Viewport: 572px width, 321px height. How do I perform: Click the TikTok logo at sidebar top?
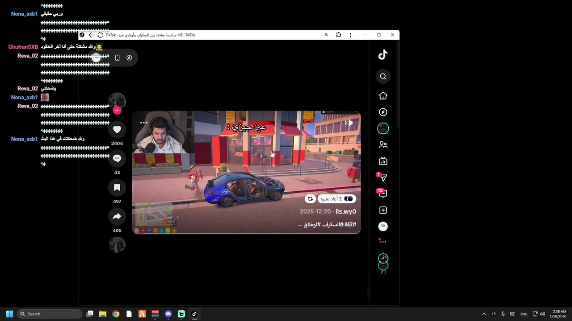383,55
